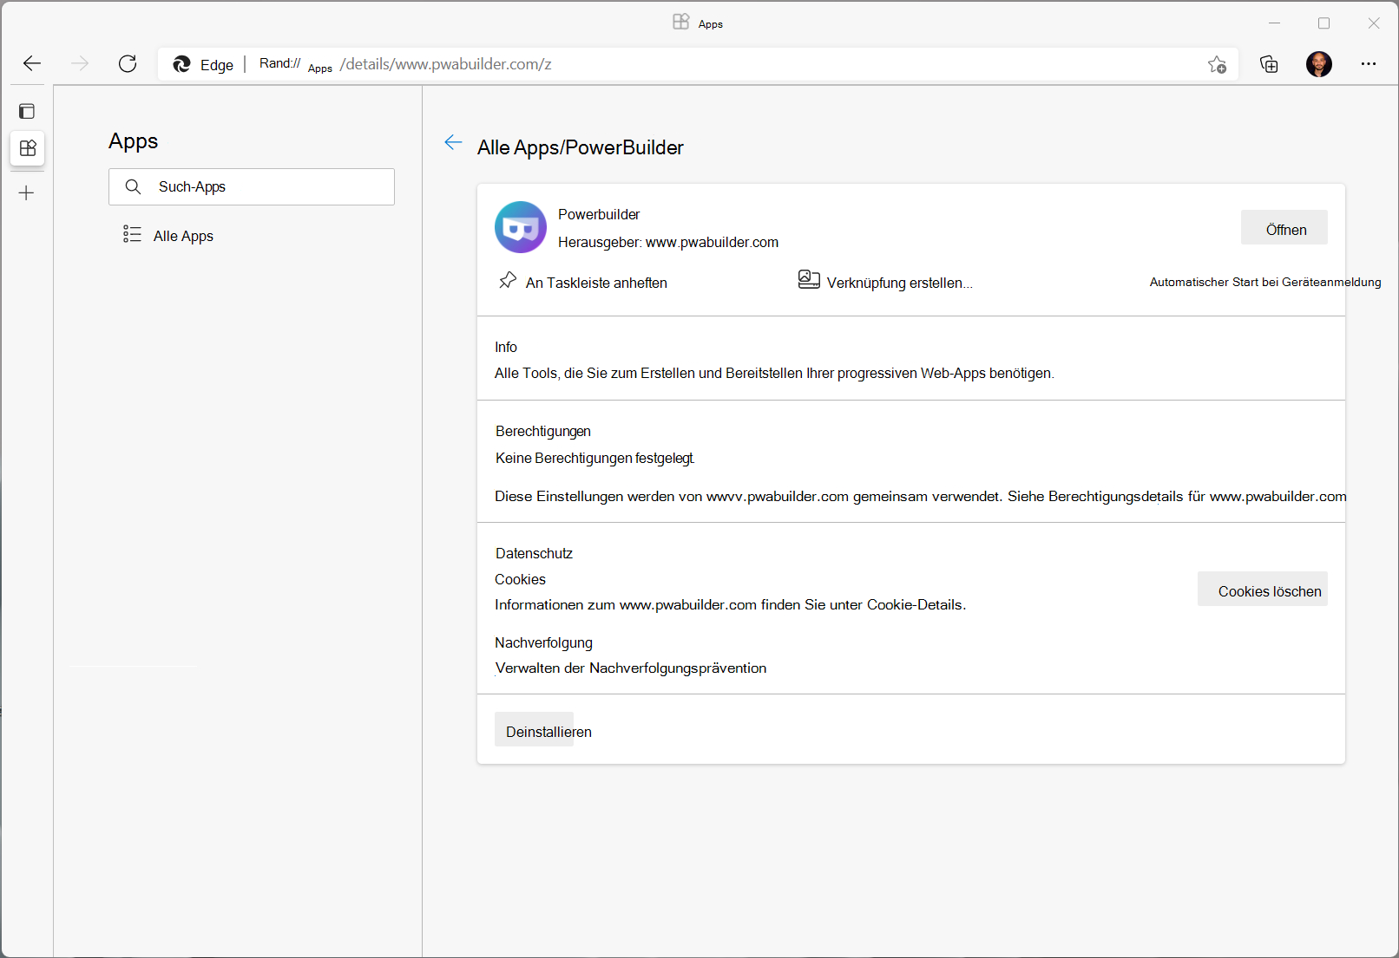The image size is (1399, 958).
Task: Toggle Automatischer Start bei Geräteanmeldung
Action: [1265, 282]
